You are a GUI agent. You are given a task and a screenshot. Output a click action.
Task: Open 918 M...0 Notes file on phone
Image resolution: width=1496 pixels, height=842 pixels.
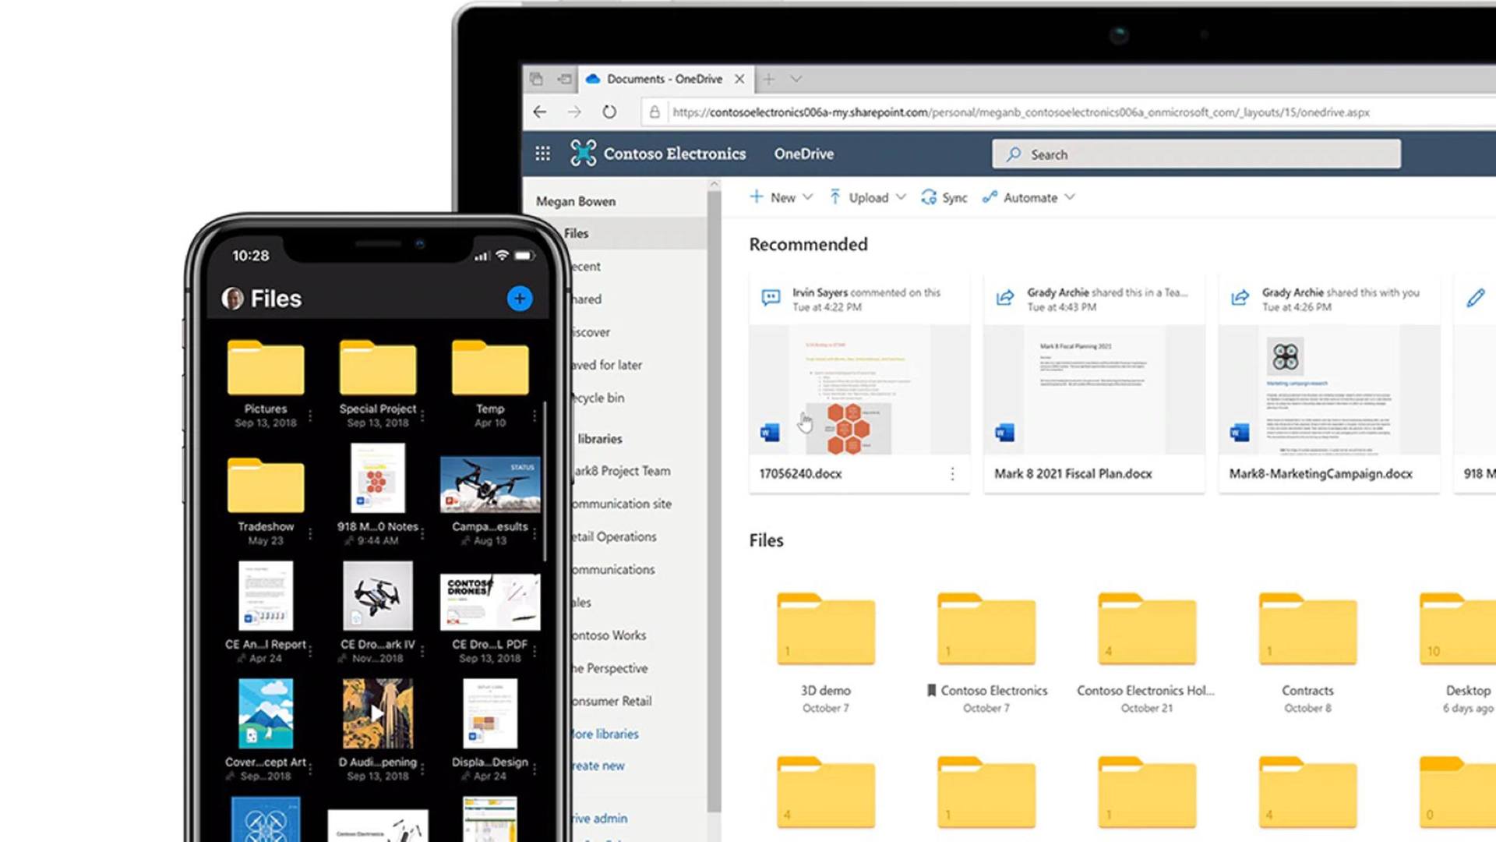[x=378, y=478]
